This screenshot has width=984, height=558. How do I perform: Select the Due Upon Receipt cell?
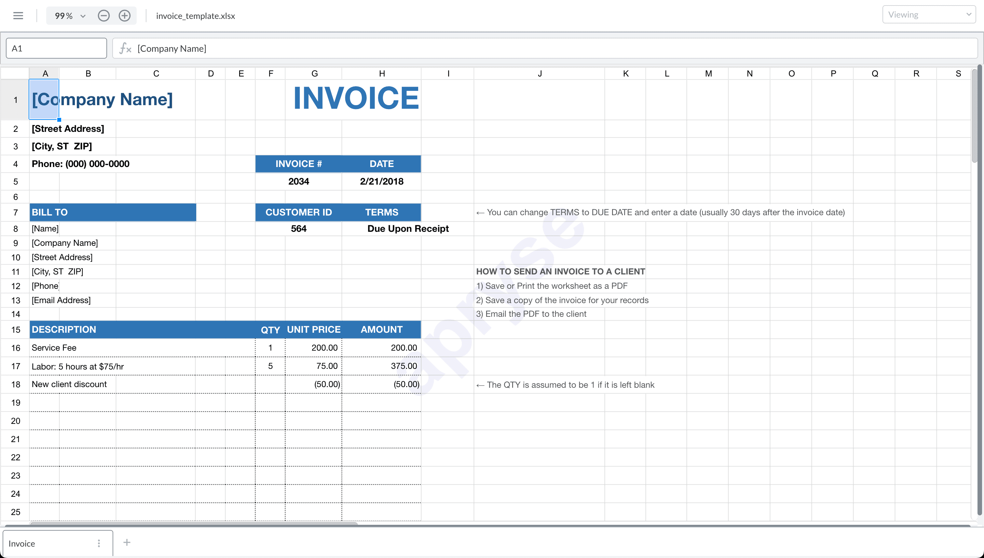coord(407,229)
